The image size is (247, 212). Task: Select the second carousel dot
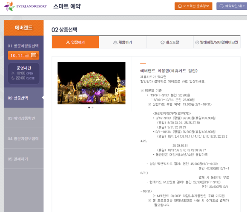click(x=92, y=107)
